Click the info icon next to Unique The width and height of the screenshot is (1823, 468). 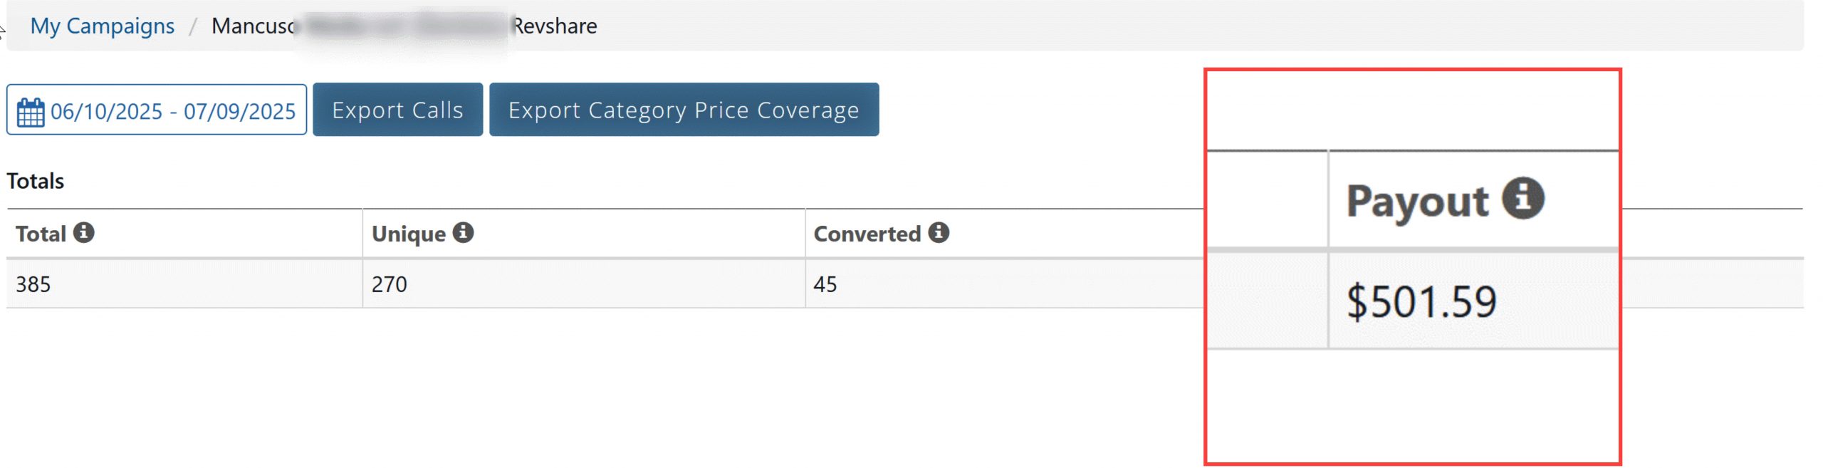(x=463, y=232)
